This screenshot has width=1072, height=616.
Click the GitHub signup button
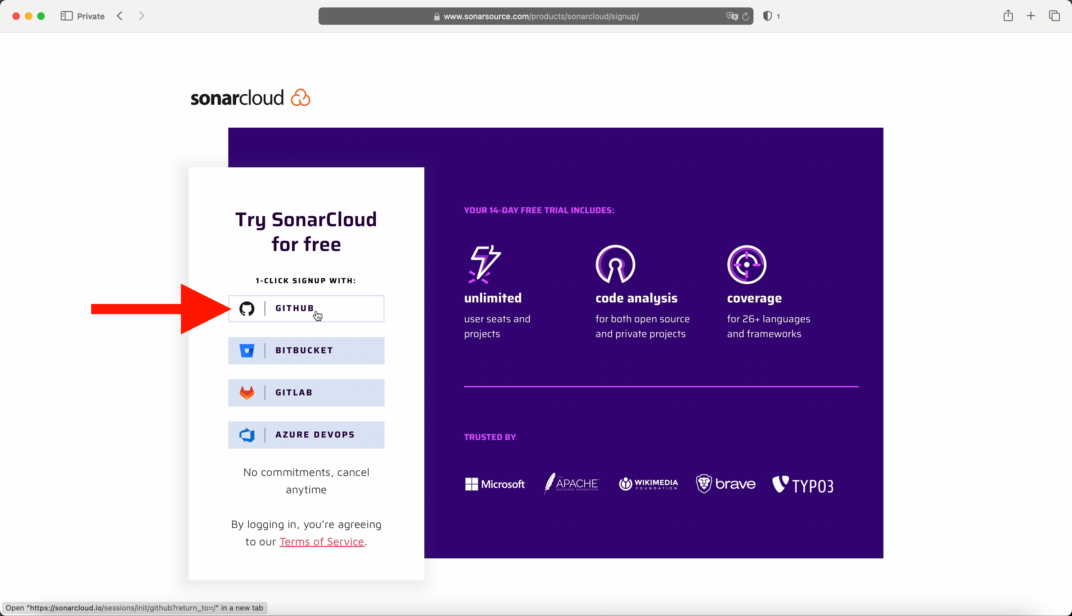306,308
